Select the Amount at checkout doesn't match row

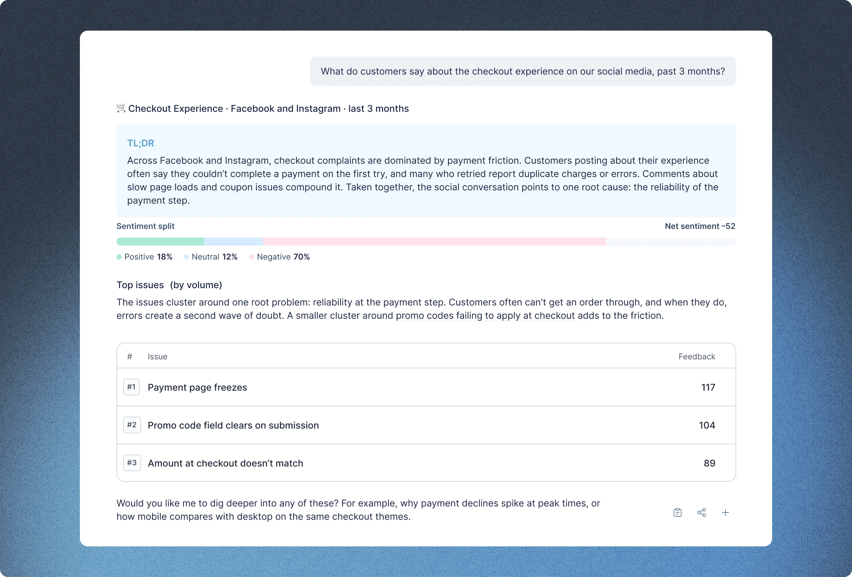tap(426, 463)
